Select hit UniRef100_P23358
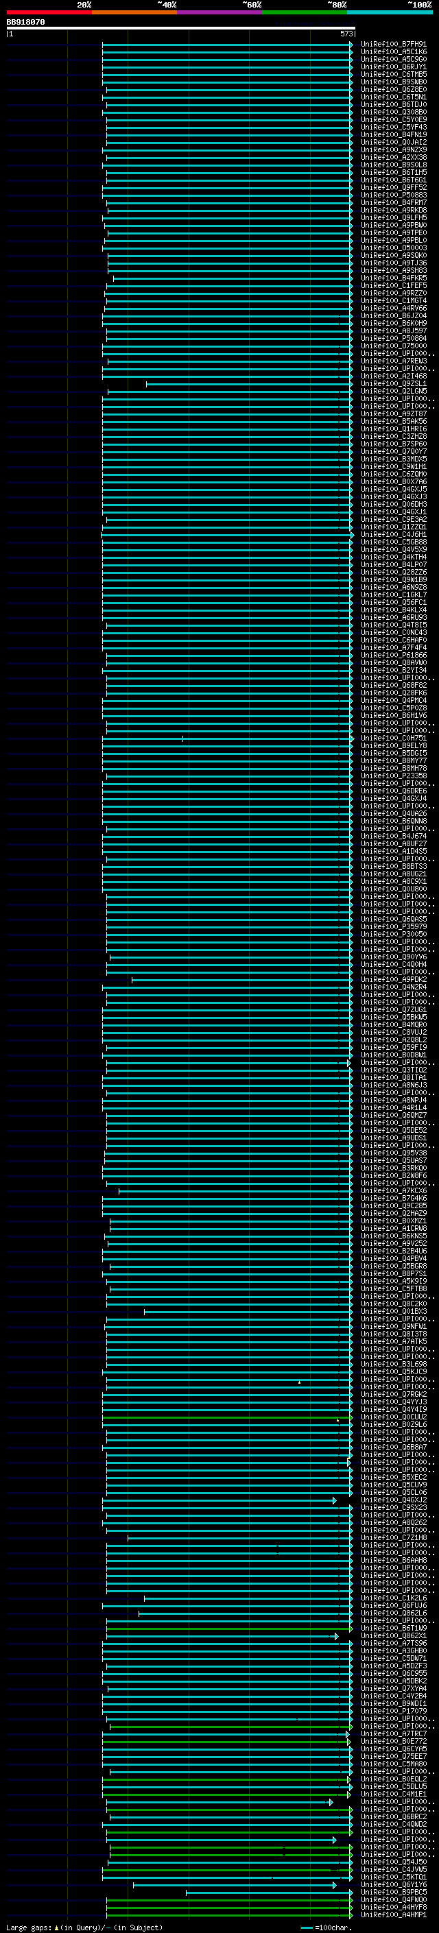 click(393, 776)
